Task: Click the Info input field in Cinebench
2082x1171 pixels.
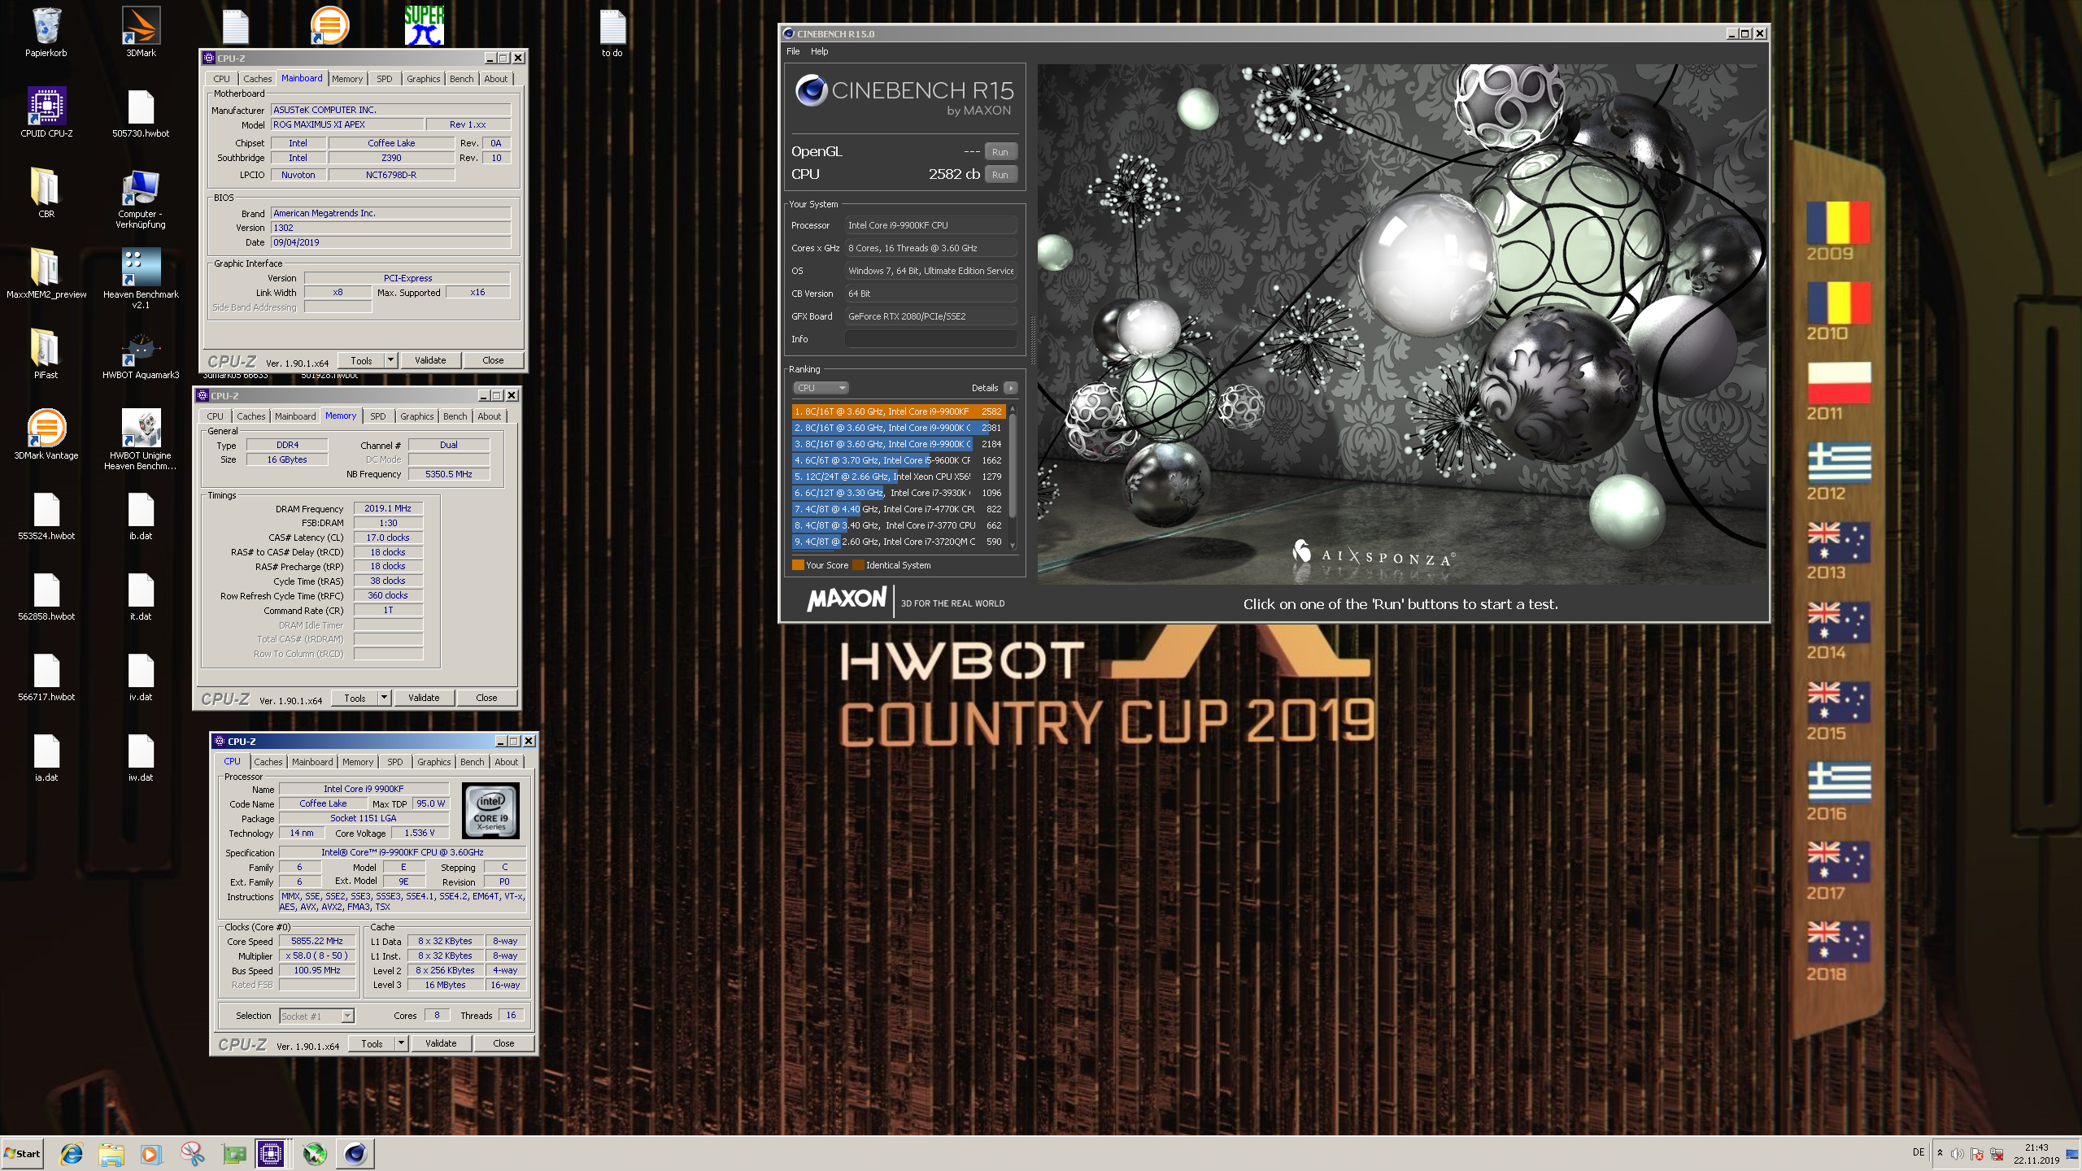Action: (x=930, y=339)
